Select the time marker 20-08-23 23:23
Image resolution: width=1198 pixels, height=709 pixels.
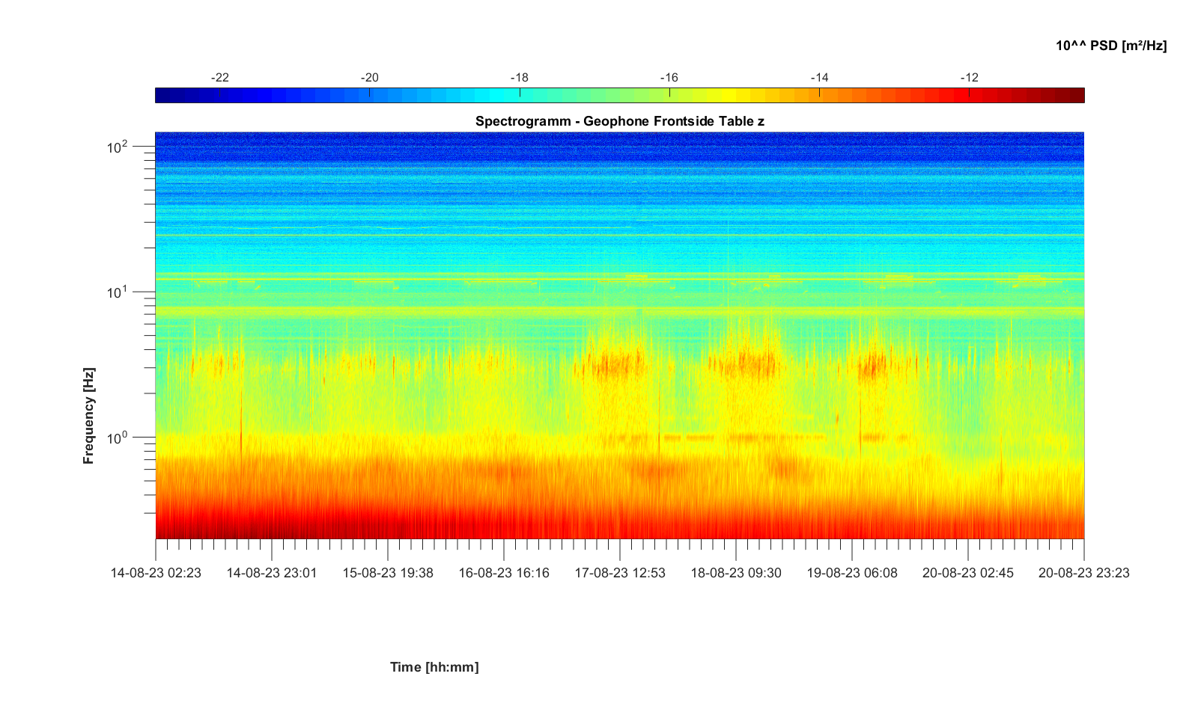point(1084,573)
